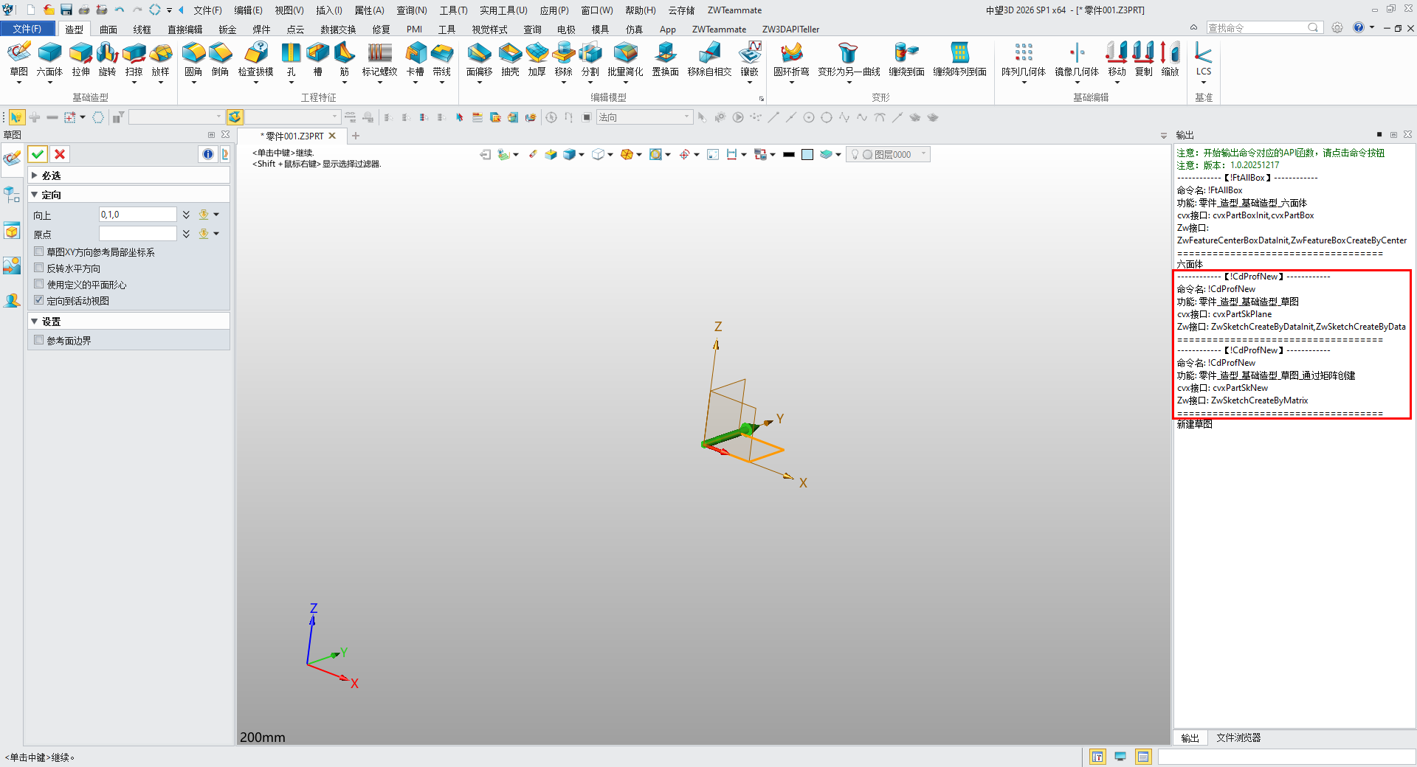This screenshot has width=1417, height=767.
Task: Collapse the 定向 section
Action: tap(35, 195)
